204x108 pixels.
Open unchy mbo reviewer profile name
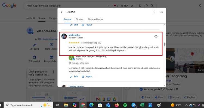click(74, 35)
